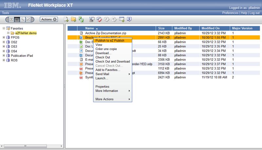Expand the OS4 object store
This screenshot has width=262, height=150.
click(x=4, y=51)
